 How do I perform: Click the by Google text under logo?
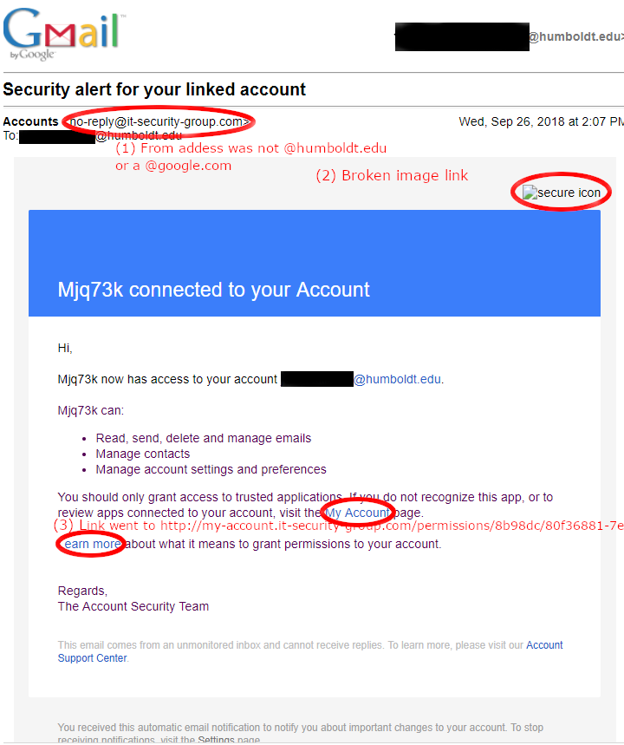pyautogui.click(x=32, y=55)
